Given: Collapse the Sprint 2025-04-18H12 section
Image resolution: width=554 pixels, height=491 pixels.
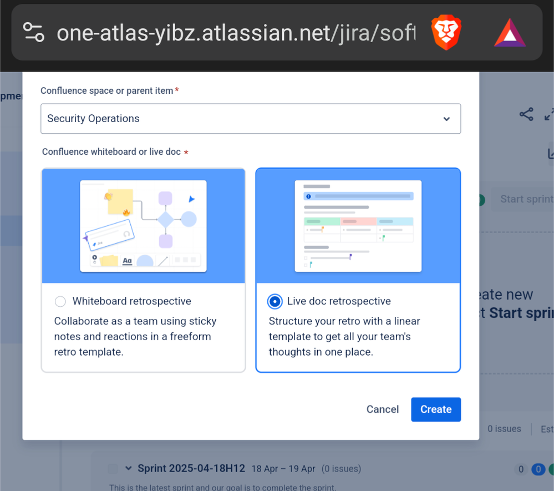Looking at the screenshot, I should (128, 468).
